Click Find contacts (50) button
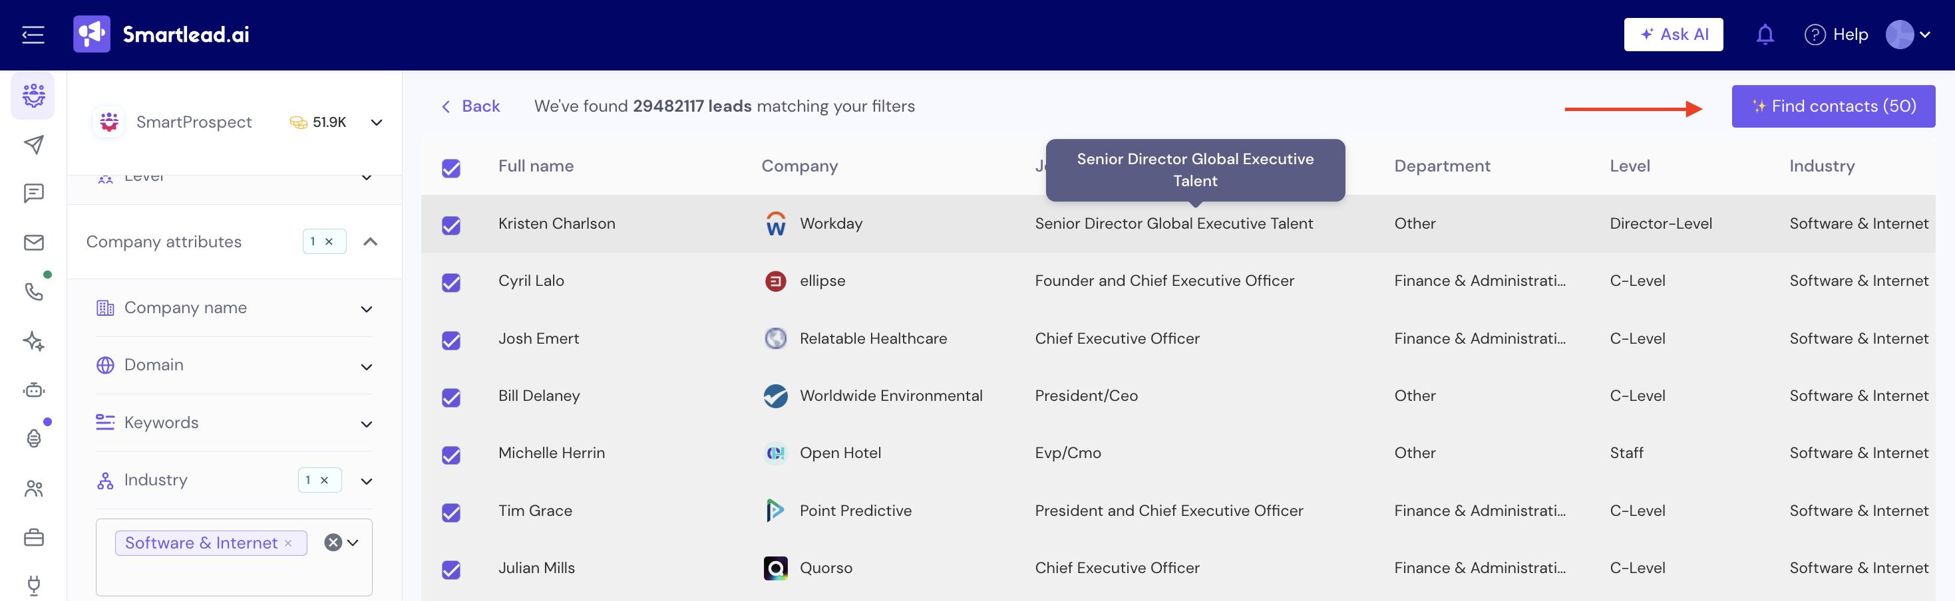Screen dimensions: 1955x601 point(1833,106)
